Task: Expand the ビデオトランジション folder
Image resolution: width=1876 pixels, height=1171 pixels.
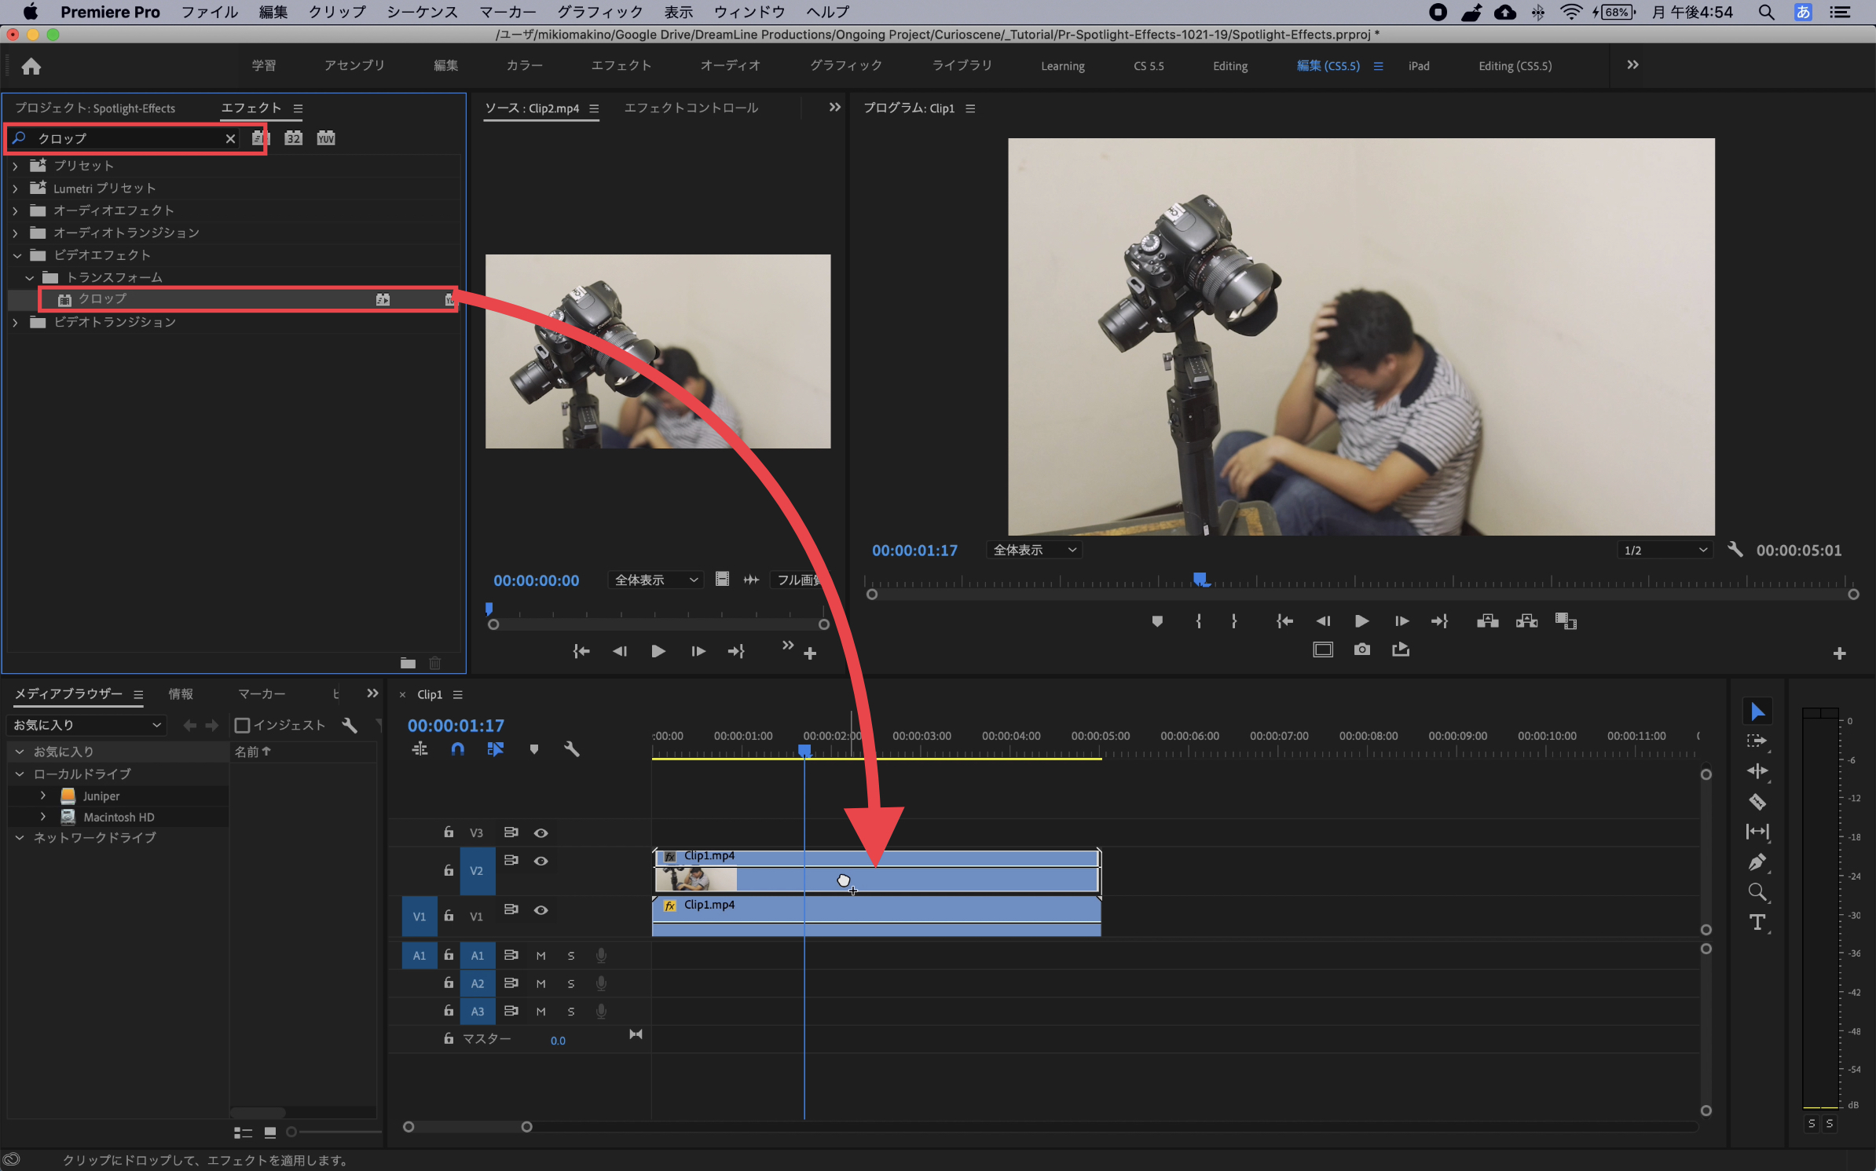Action: point(15,323)
